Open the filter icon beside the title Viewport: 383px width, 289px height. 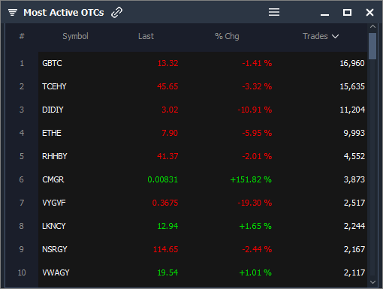tap(13, 12)
